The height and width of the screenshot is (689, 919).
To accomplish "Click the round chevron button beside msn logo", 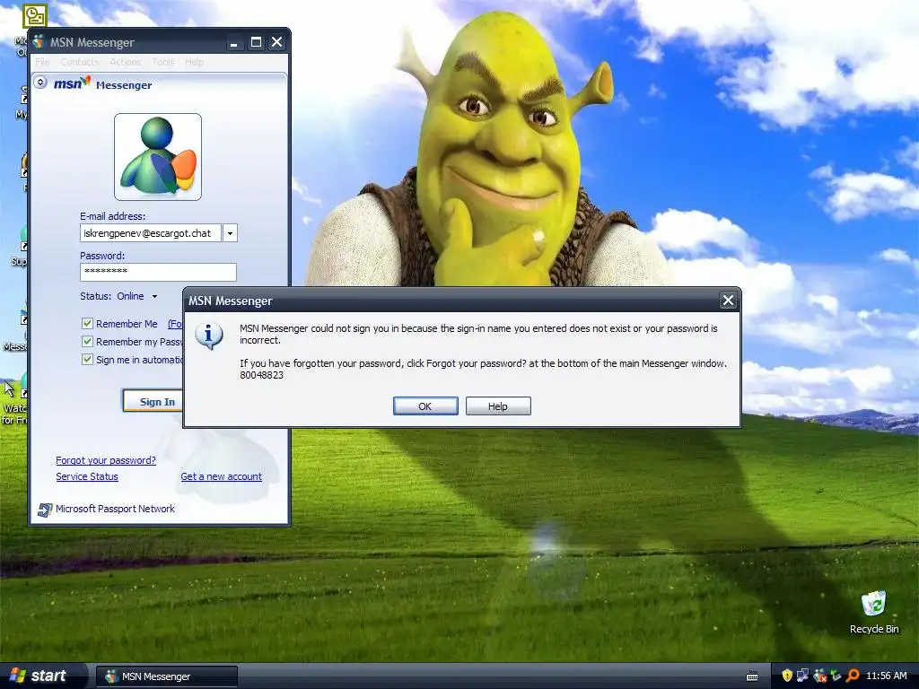I will point(40,82).
